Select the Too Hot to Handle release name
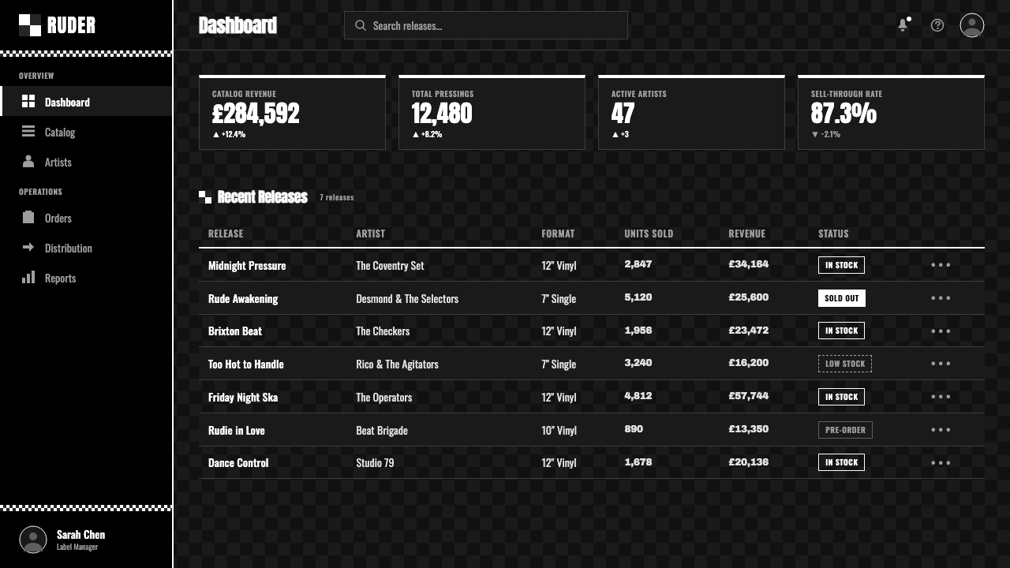 [246, 364]
